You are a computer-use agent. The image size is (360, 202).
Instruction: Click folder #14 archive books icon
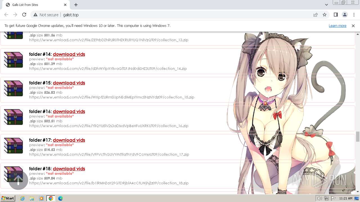tap(13, 60)
